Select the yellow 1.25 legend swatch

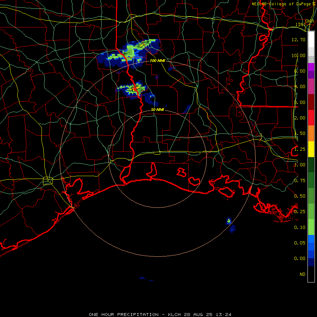pos(311,149)
